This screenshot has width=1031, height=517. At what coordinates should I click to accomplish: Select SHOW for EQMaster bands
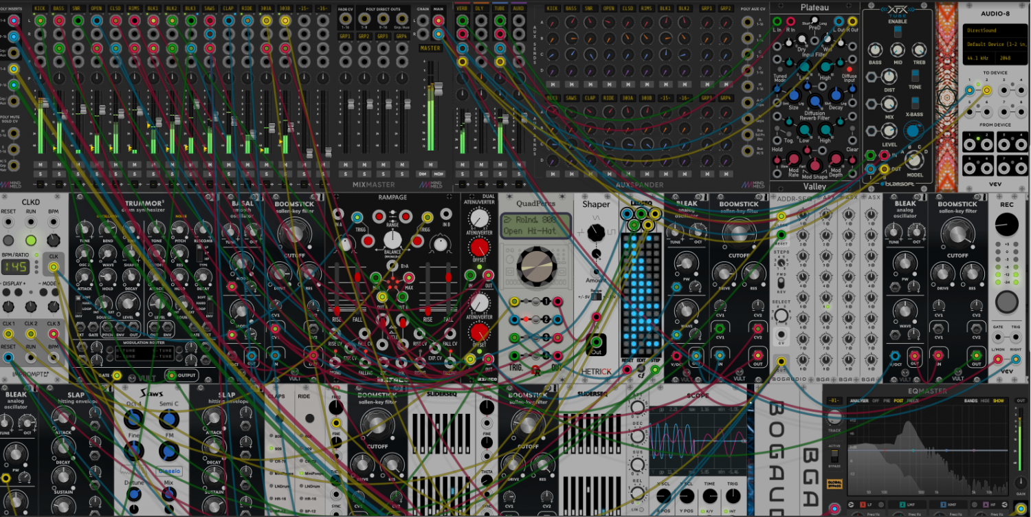998,401
